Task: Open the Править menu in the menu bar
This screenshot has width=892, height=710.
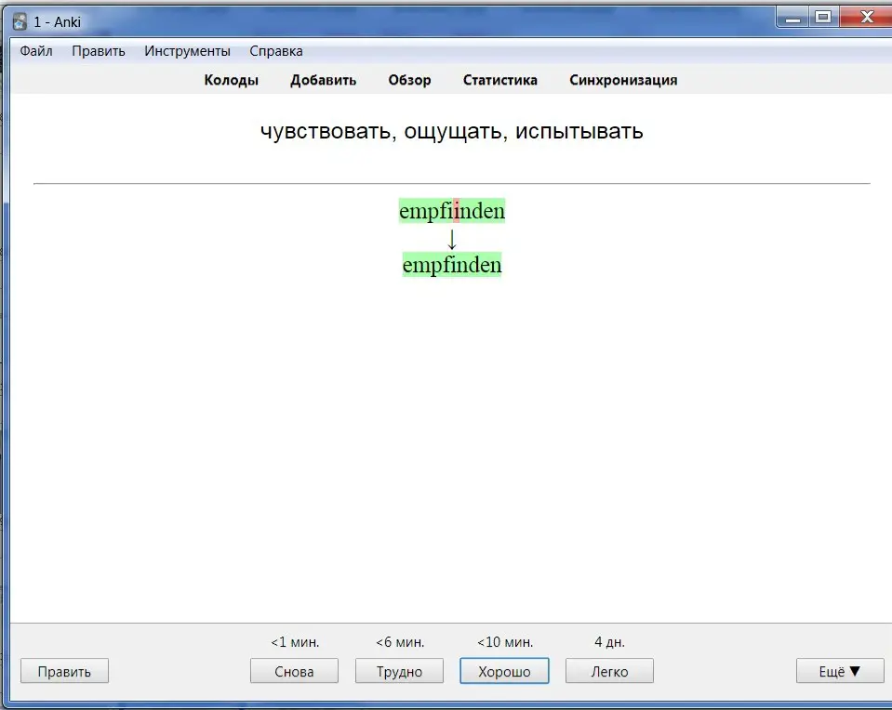Action: pyautogui.click(x=98, y=51)
